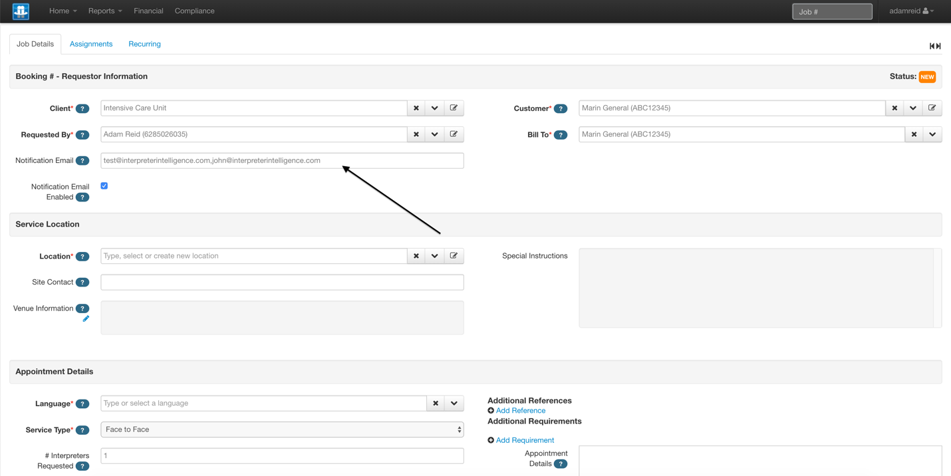Image resolution: width=951 pixels, height=476 pixels.
Task: Switch to the Assignments tab
Action: point(91,43)
